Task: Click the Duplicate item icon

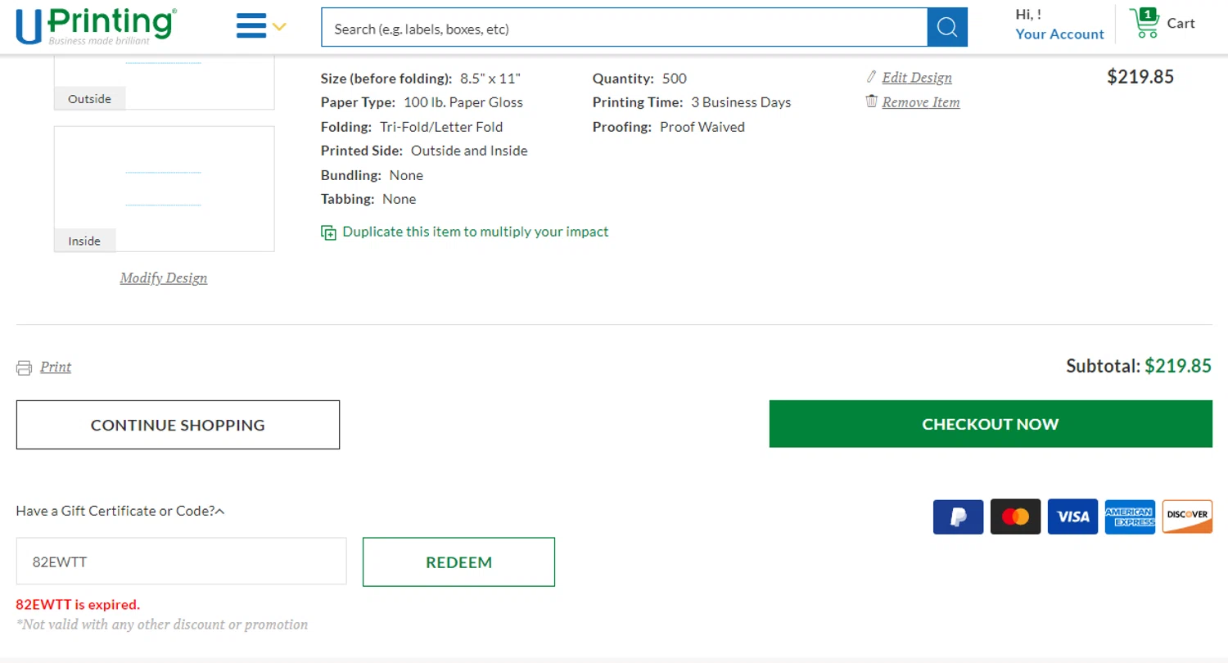Action: tap(328, 232)
